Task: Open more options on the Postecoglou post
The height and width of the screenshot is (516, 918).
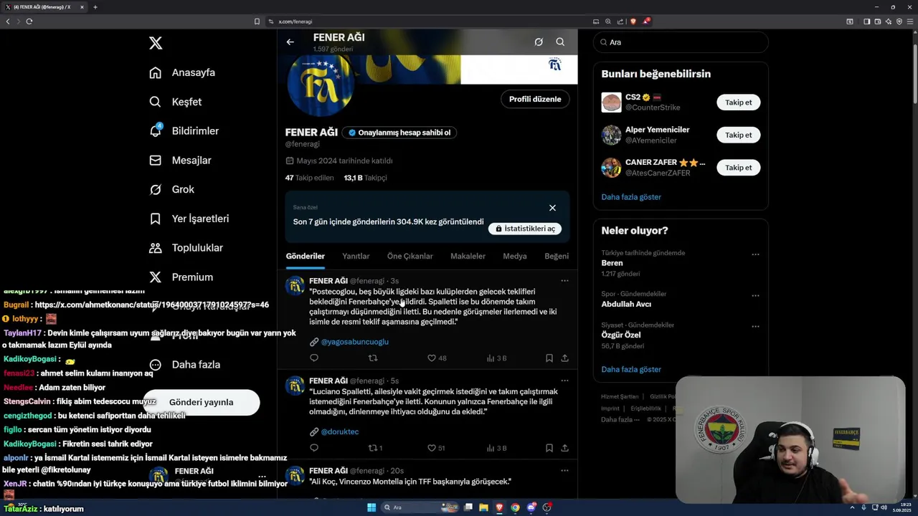Action: tap(564, 281)
